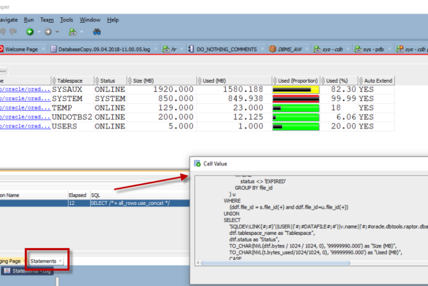Open the TEMP datafile link
This screenshot has width=428, height=286.
pos(25,108)
